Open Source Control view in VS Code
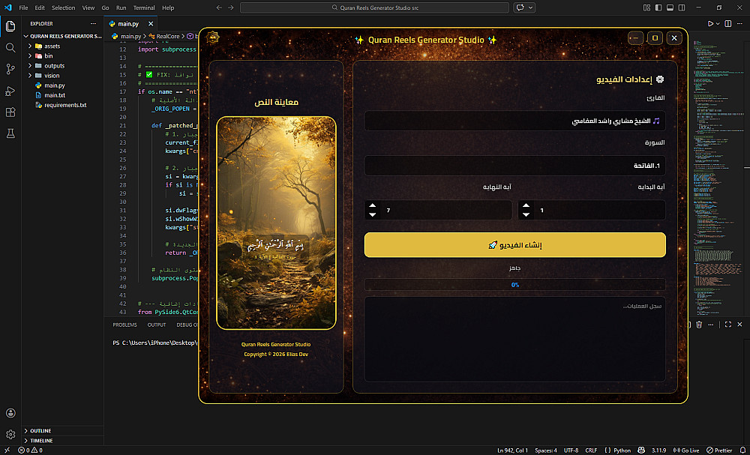The image size is (750, 455). 10,69
